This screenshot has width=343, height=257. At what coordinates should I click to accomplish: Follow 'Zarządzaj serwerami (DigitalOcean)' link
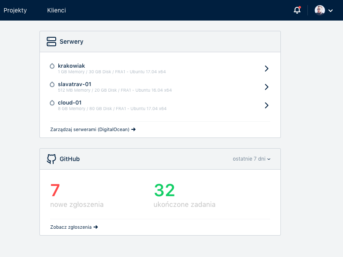coord(93,129)
